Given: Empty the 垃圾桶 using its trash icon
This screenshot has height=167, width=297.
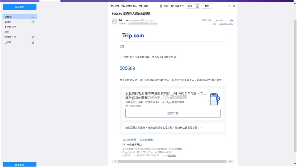Looking at the screenshot, I should click(33, 42).
